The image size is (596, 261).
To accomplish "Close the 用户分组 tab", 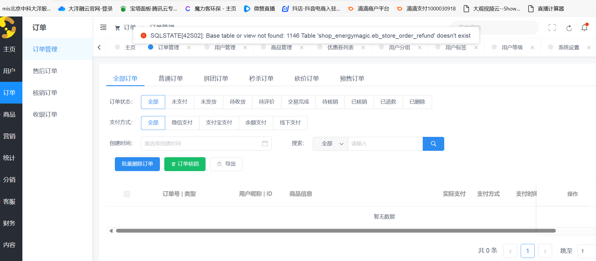I will (420, 48).
